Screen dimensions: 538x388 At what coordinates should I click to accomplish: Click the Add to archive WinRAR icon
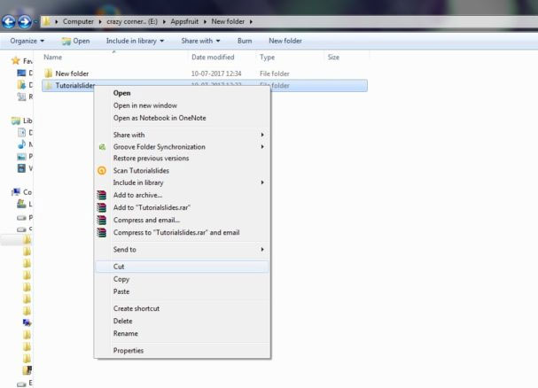(103, 195)
